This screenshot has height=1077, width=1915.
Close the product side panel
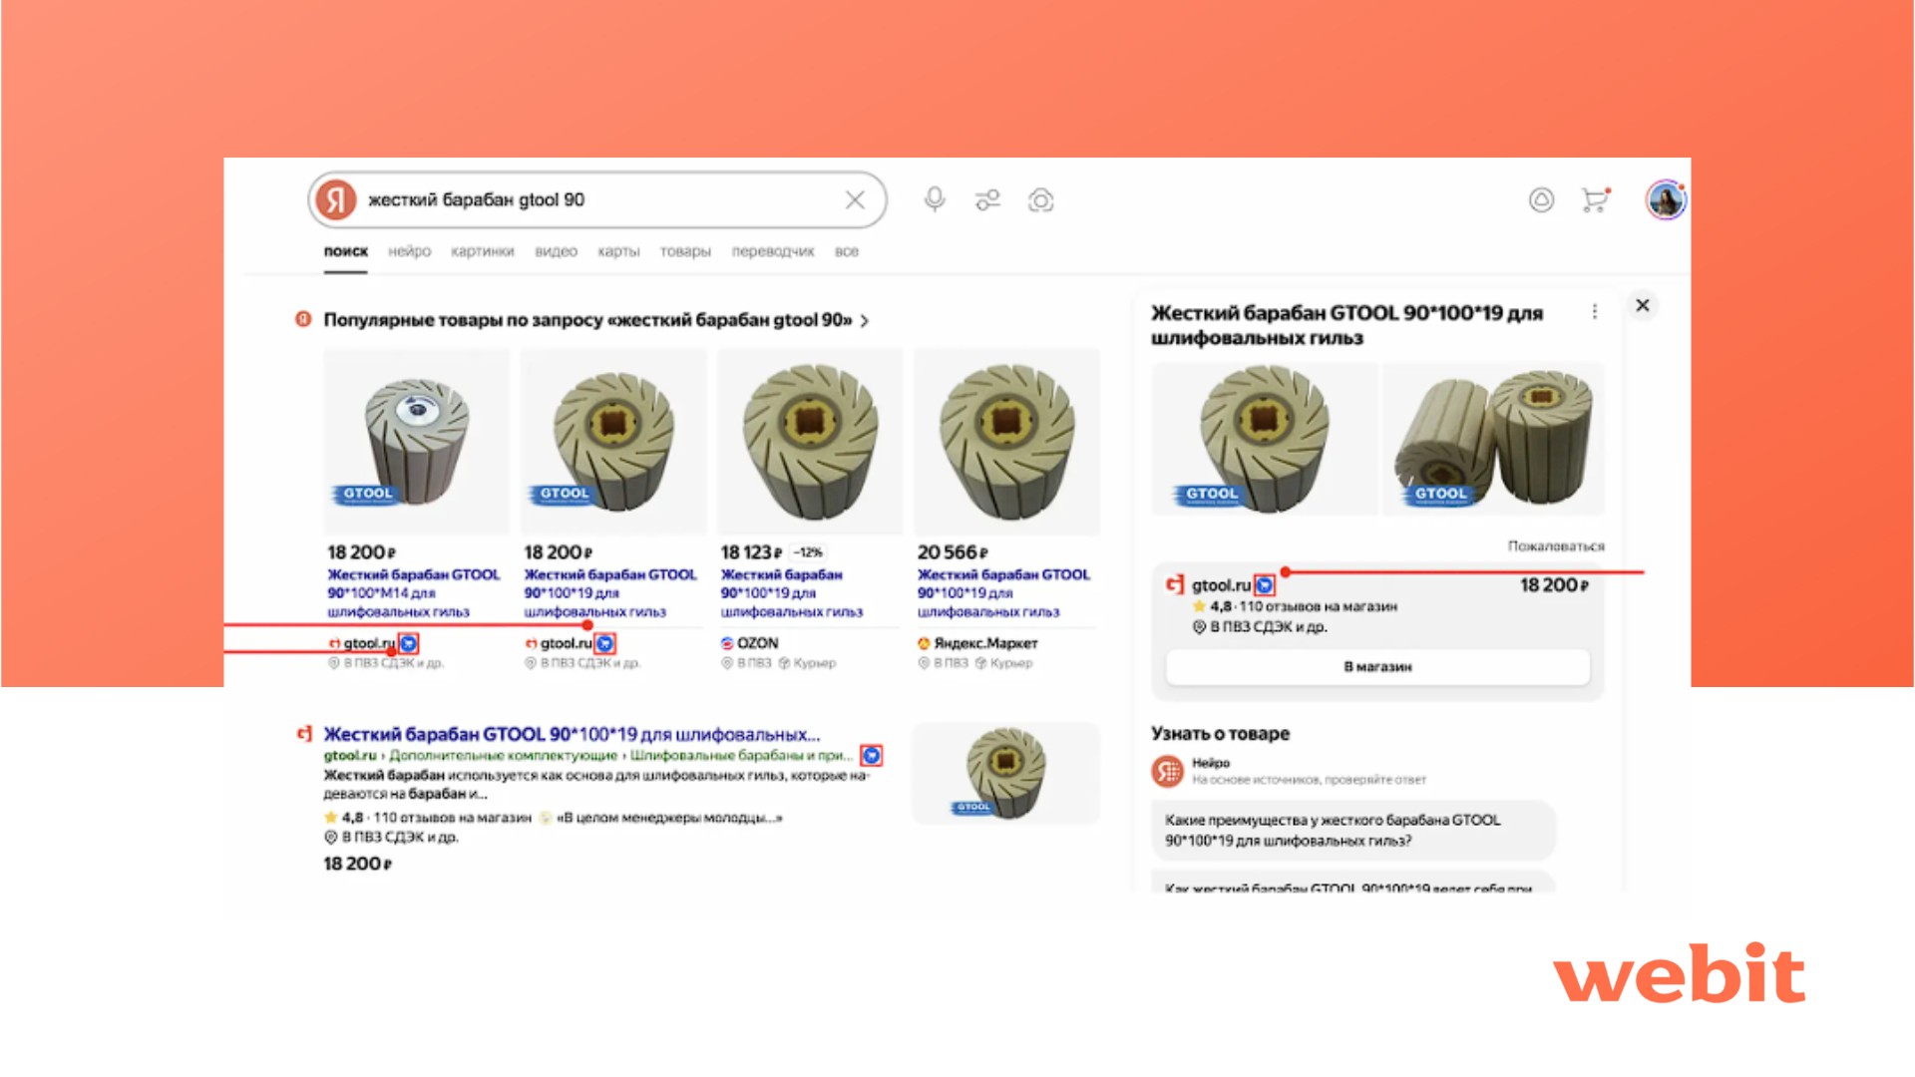coord(1643,305)
